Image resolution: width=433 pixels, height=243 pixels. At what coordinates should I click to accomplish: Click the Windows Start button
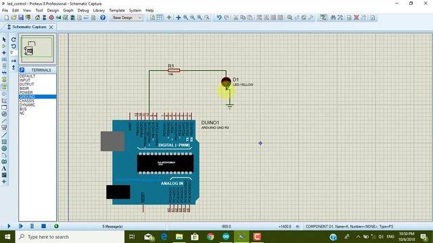point(7,237)
